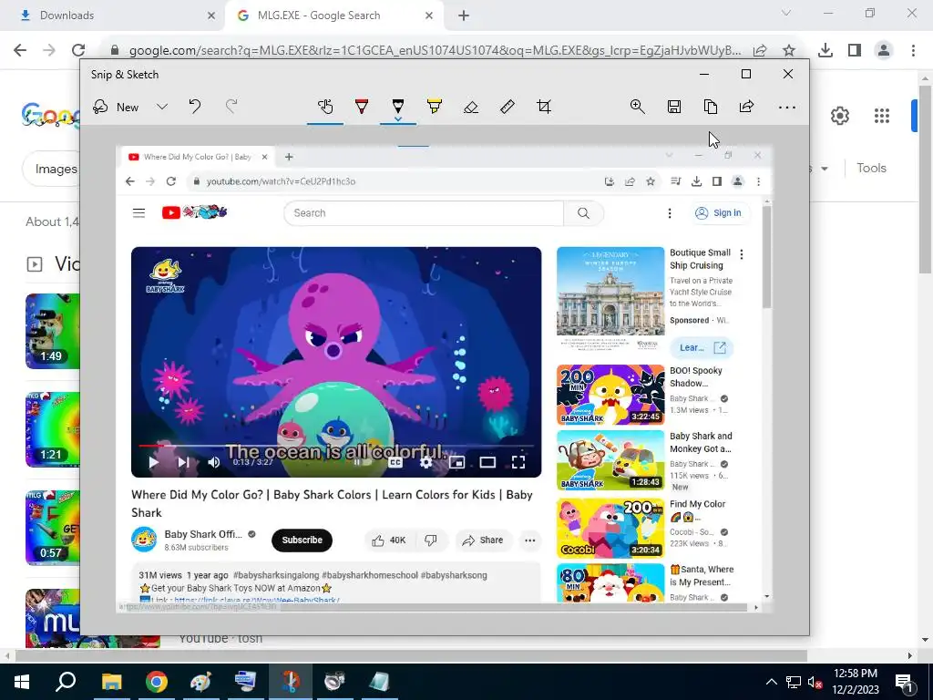Toggle the Ruler tool
Viewport: 933px width, 700px height.
(507, 108)
